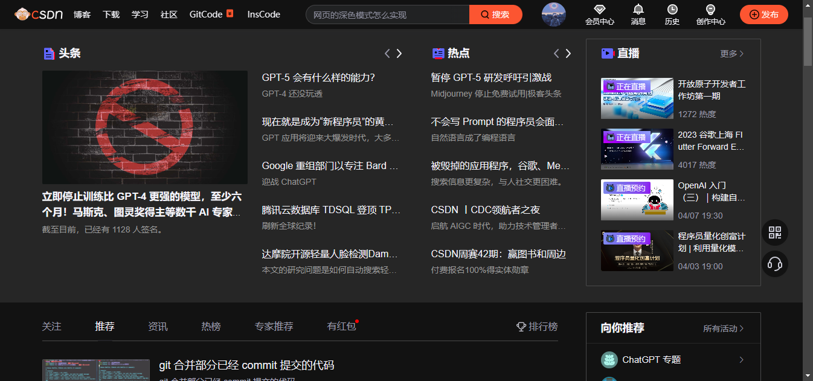Click the 头条 section icon
This screenshot has height=381, width=813.
click(x=49, y=54)
